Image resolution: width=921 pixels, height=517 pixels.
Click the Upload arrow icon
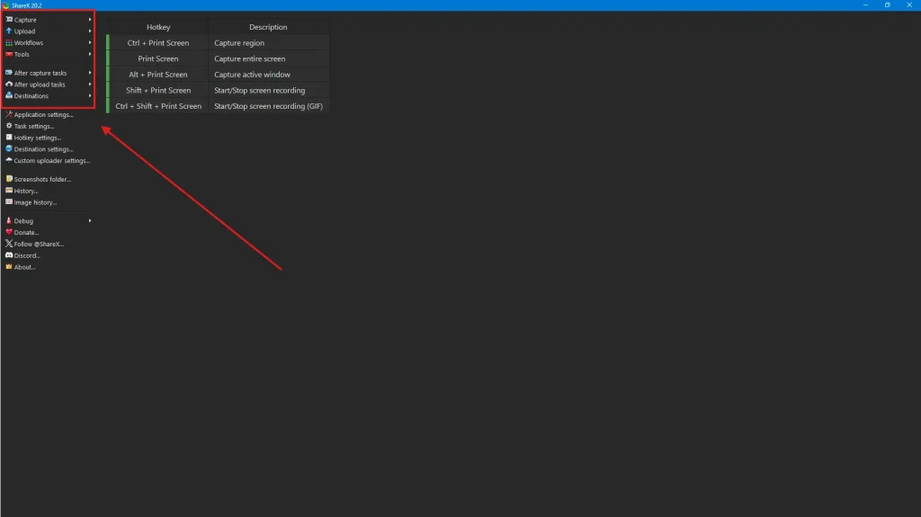9,31
